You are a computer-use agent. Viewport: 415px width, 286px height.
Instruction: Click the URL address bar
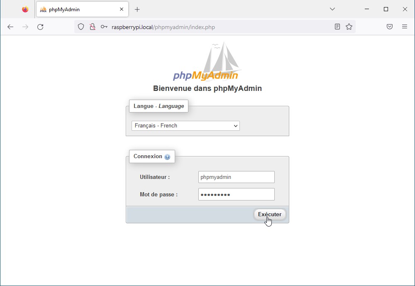tap(215, 27)
